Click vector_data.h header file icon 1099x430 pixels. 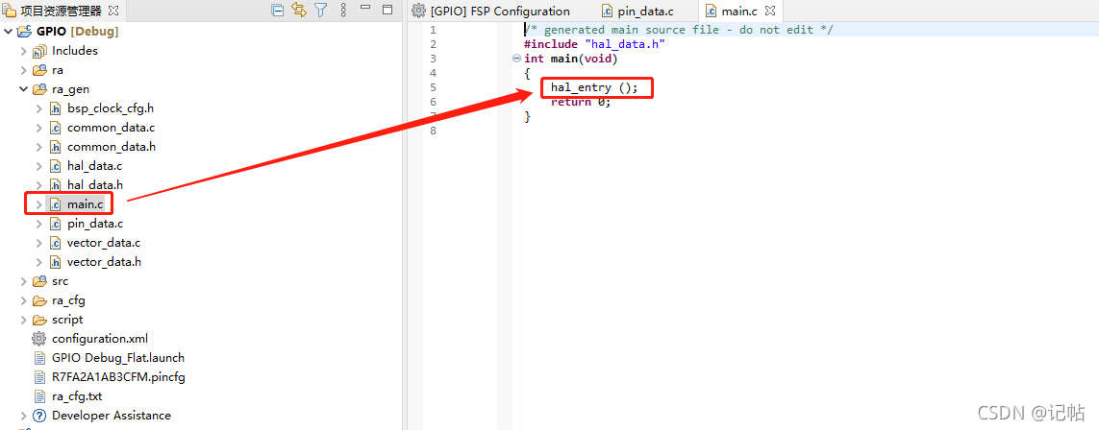(55, 262)
